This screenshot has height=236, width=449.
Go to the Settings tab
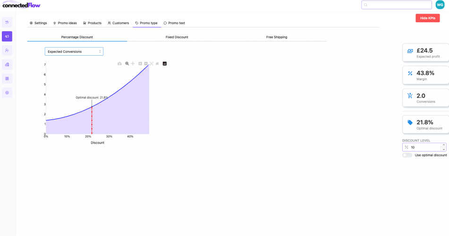coord(38,23)
